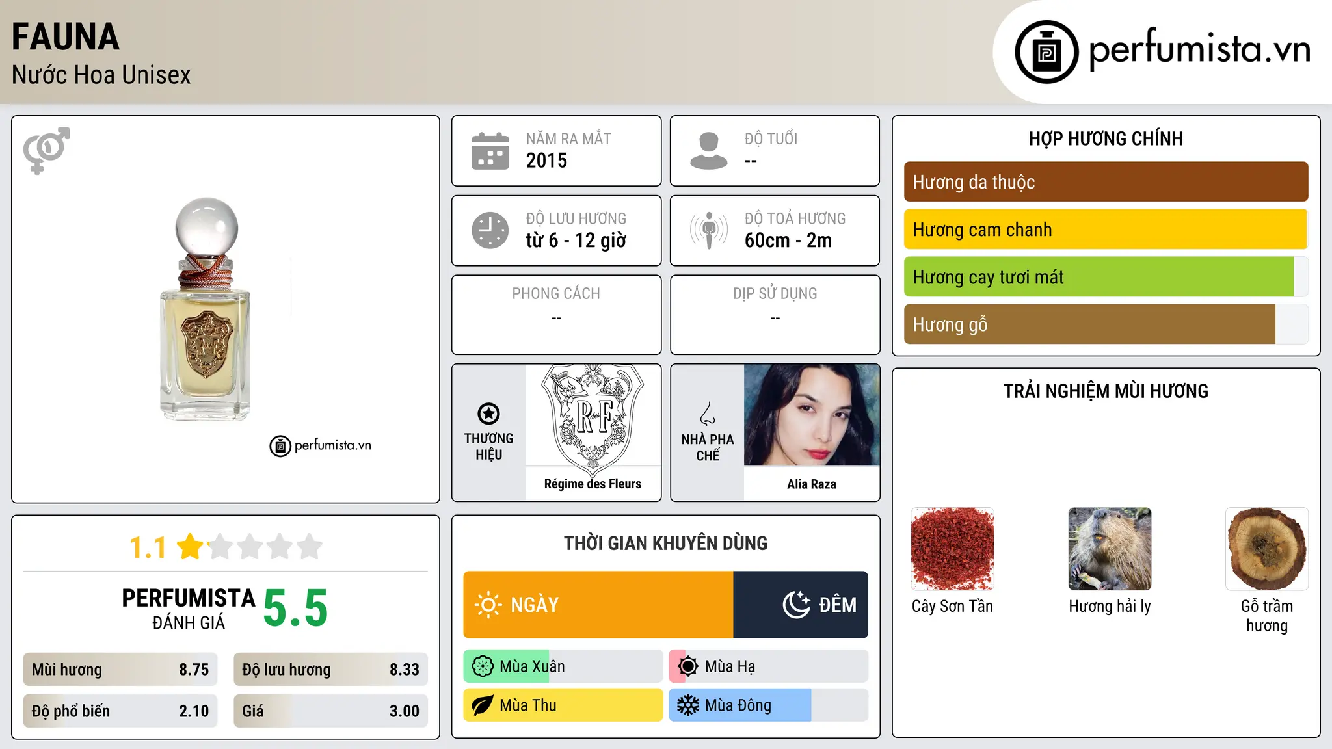The image size is (1332, 749).
Task: Click the Giá 3.00 score row
Action: pyautogui.click(x=331, y=711)
